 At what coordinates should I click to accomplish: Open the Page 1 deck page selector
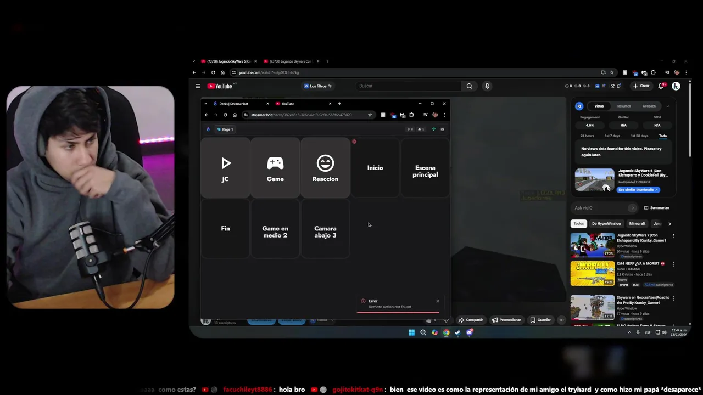[225, 129]
